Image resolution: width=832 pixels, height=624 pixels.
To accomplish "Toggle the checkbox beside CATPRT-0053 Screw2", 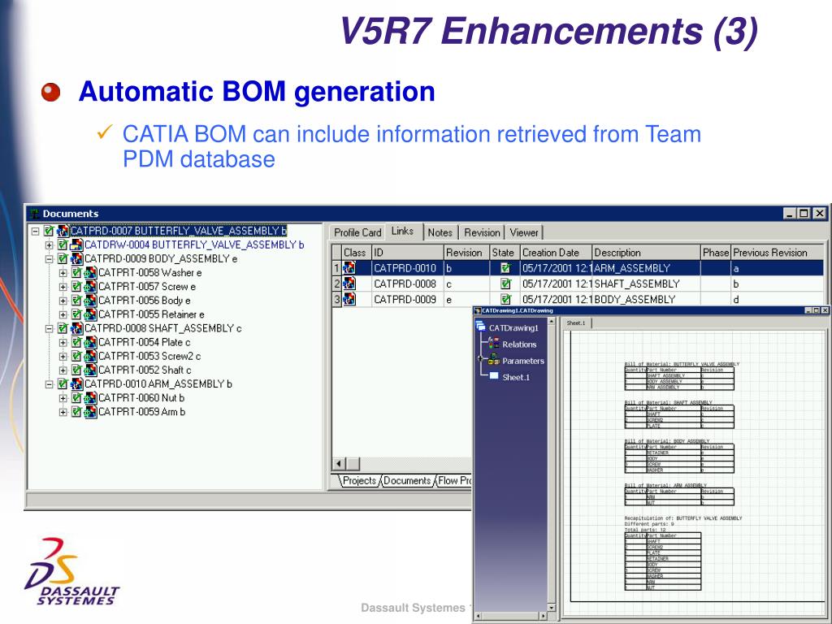I will [x=76, y=356].
